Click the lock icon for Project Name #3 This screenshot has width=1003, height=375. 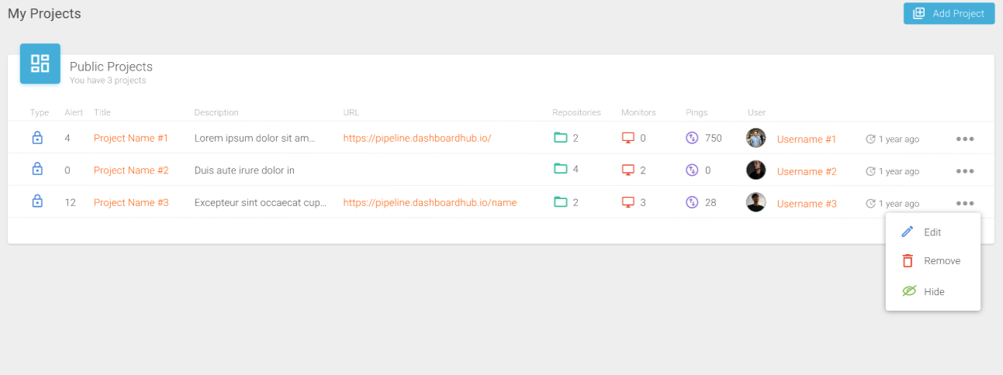tap(36, 201)
